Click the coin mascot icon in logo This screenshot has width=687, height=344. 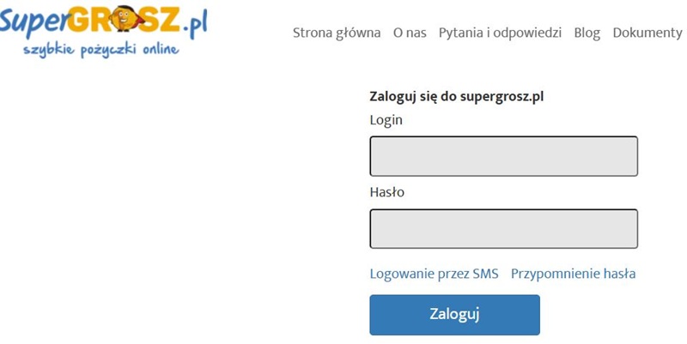[x=123, y=21]
